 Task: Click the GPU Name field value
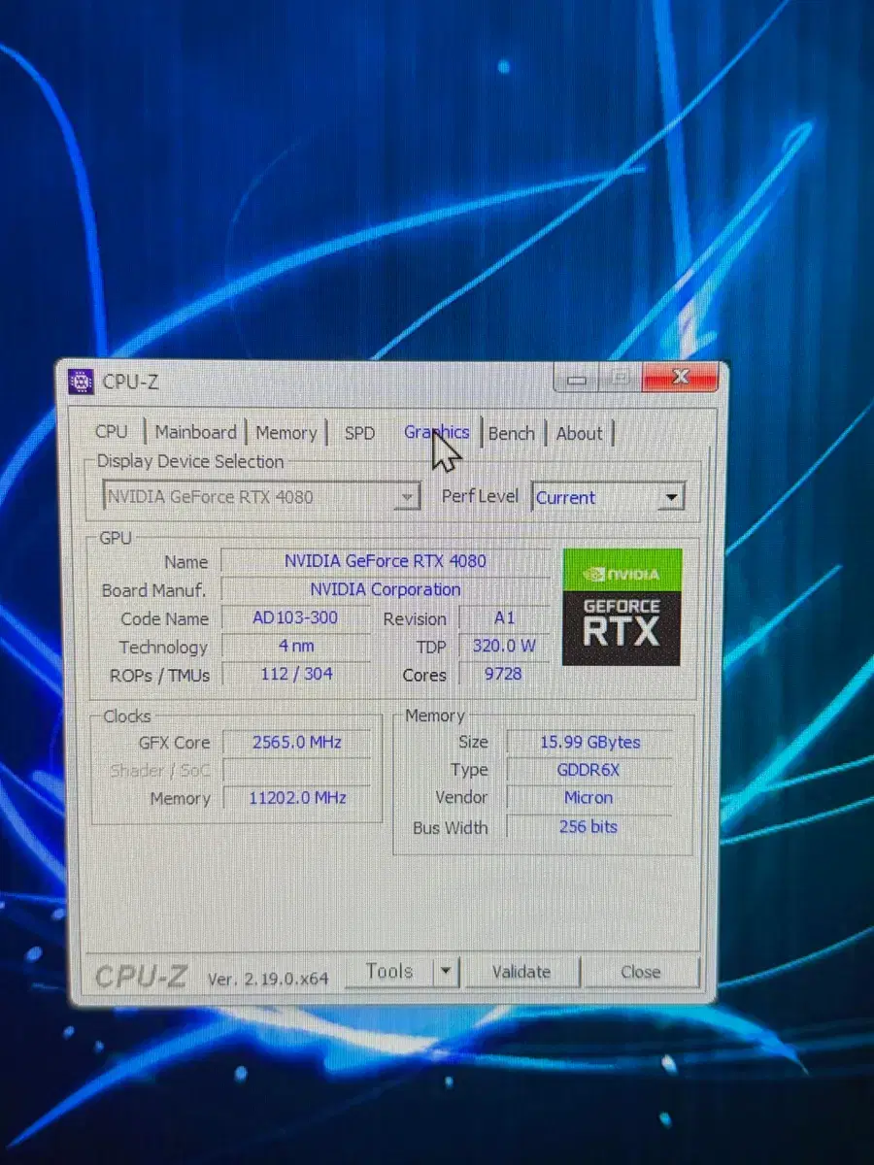386,561
